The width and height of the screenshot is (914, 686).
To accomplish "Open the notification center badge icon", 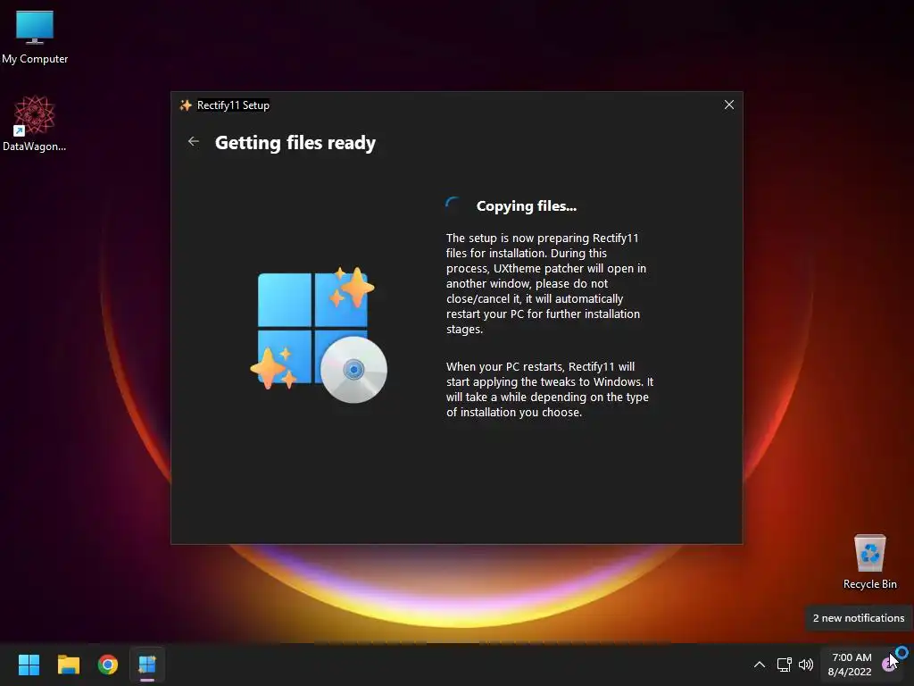I will tap(890, 663).
